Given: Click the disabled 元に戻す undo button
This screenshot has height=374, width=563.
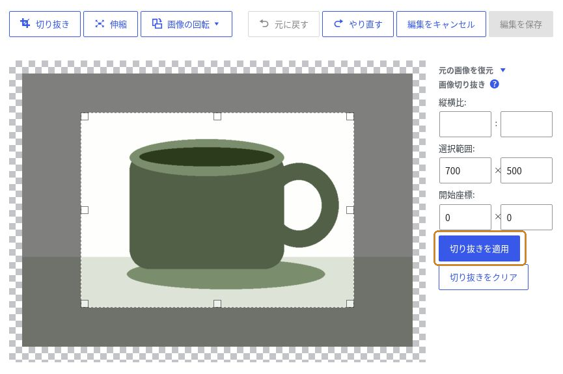Looking at the screenshot, I should (x=284, y=24).
